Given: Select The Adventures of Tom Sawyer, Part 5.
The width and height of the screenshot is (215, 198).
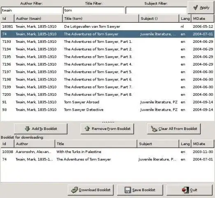Looking at the screenshot, I should [x=108, y=72].
